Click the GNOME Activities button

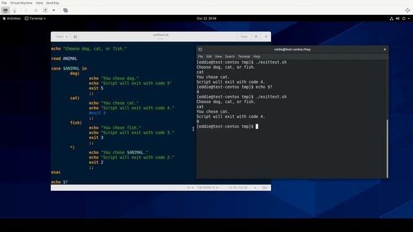tap(12, 19)
